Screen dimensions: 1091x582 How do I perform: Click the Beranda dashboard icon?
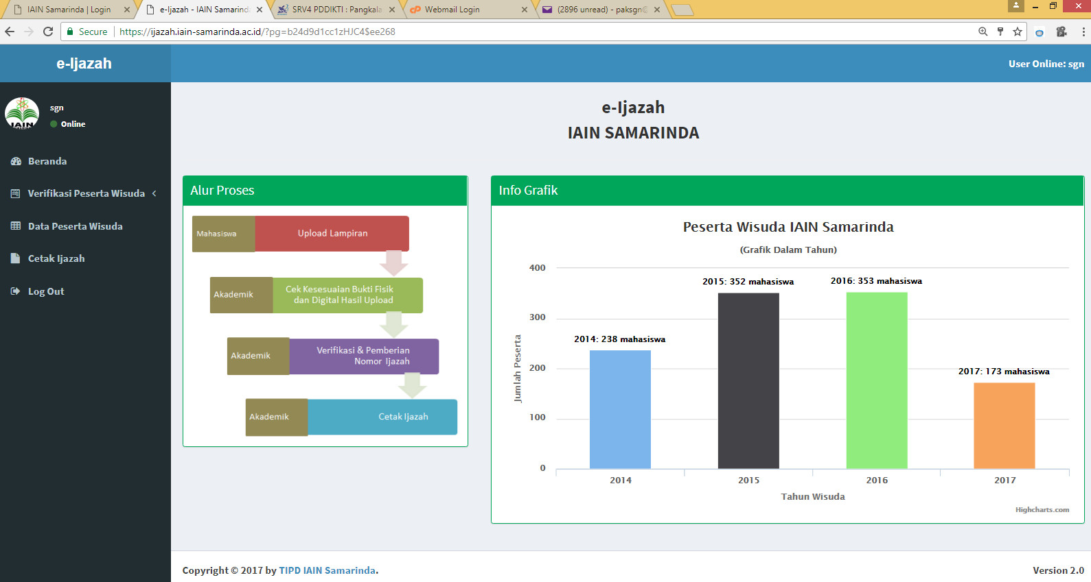tap(16, 161)
